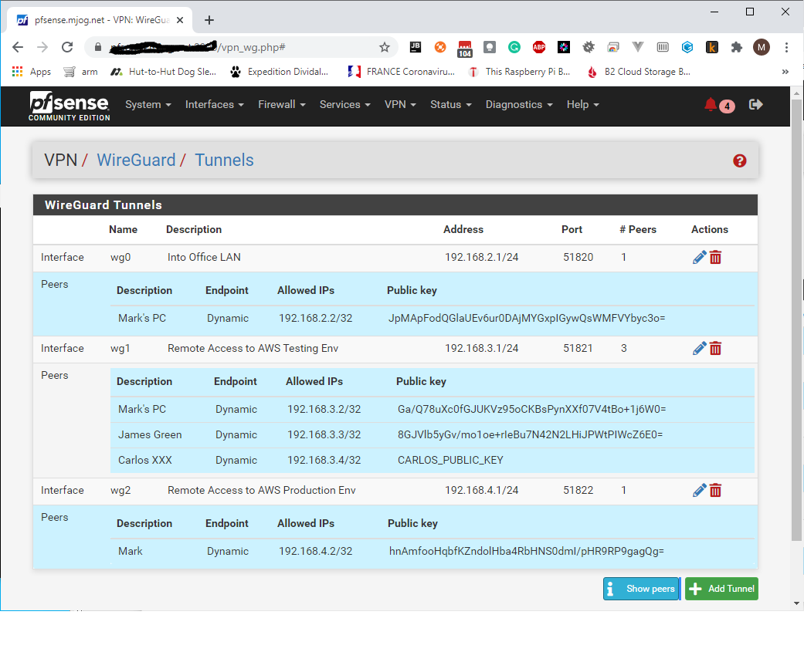
Task: Open the FRANCE Coronaviru... bookmark
Action: tap(402, 72)
